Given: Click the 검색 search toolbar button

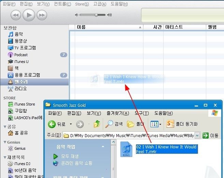Looking at the screenshot, I should coord(114,124).
